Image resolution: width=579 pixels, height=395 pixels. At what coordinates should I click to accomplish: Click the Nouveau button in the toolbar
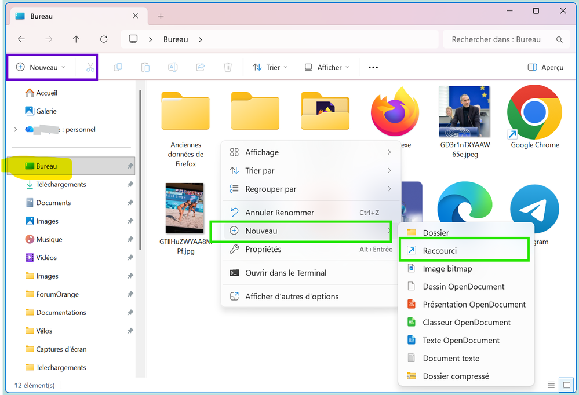click(41, 67)
